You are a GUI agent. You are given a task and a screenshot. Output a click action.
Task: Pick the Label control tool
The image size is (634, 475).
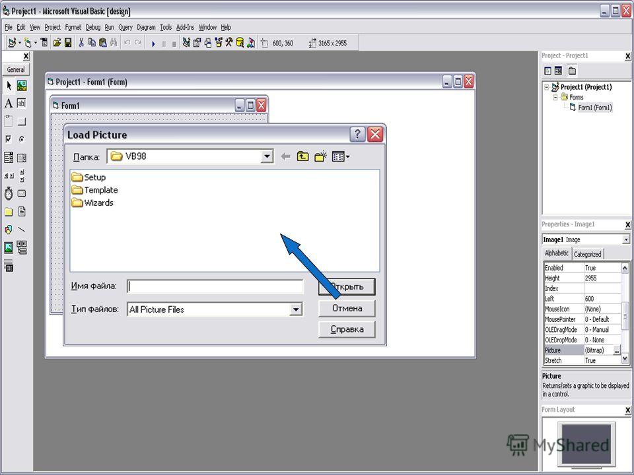[9, 104]
